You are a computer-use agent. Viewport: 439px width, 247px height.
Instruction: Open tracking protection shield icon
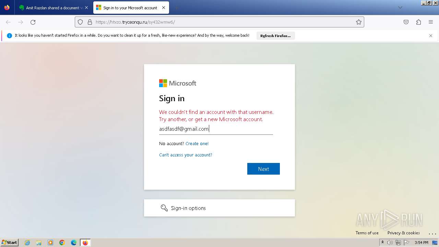pyautogui.click(x=80, y=22)
